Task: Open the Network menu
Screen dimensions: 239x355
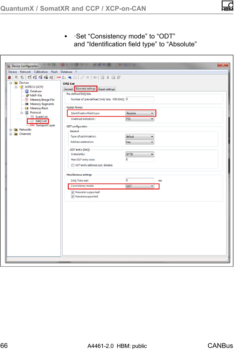Action: pyautogui.click(x=25, y=72)
